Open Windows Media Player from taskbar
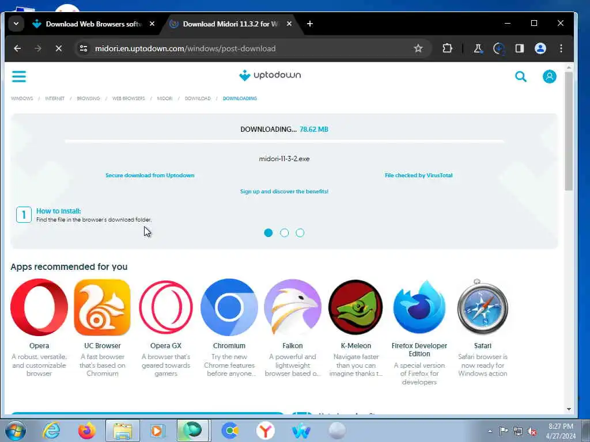The image size is (590, 442). point(157,430)
